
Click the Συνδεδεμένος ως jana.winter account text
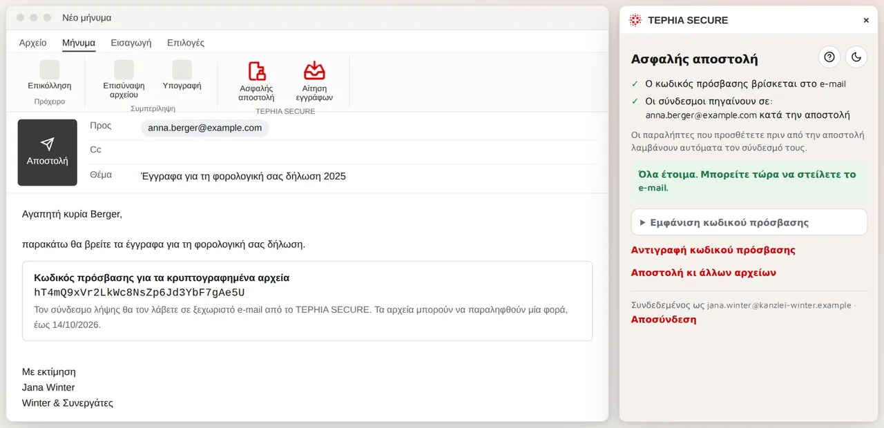pos(743,304)
